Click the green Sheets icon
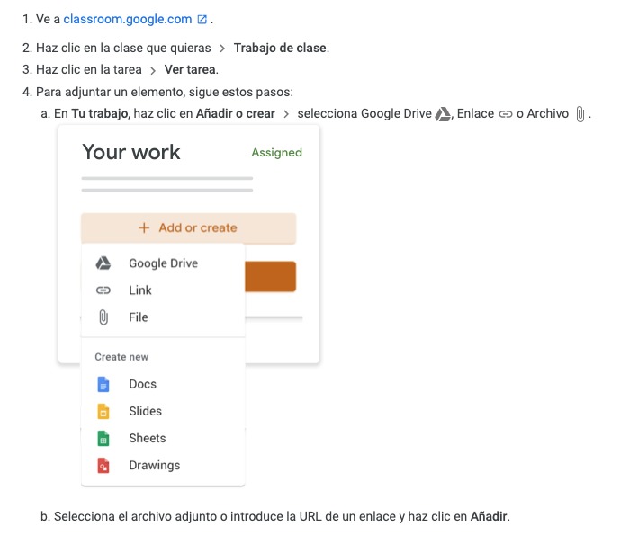 click(103, 438)
